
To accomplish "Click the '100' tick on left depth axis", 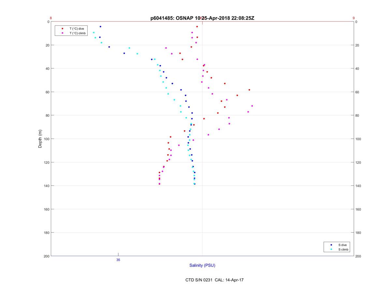I will (x=46, y=139).
